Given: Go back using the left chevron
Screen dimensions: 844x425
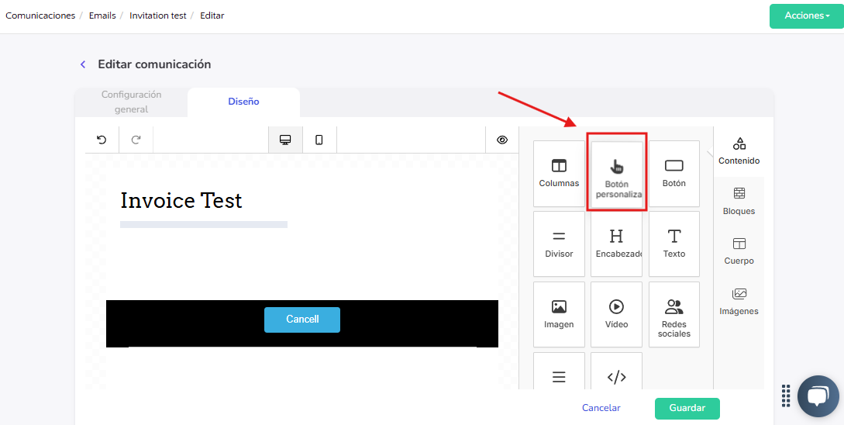Looking at the screenshot, I should point(83,64).
